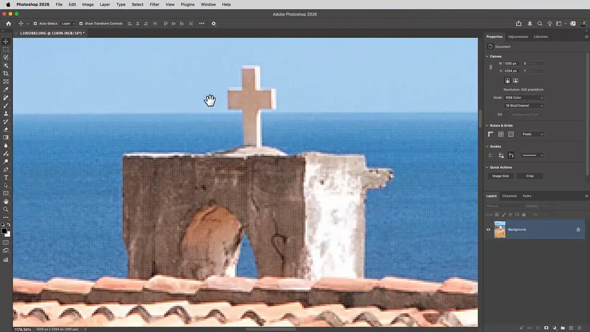Select the Rectangle shape tool

[6, 193]
